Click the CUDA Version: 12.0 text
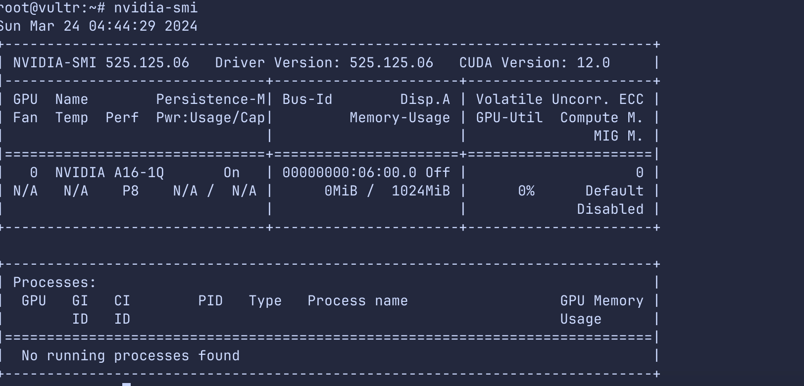The width and height of the screenshot is (804, 386). tap(534, 63)
